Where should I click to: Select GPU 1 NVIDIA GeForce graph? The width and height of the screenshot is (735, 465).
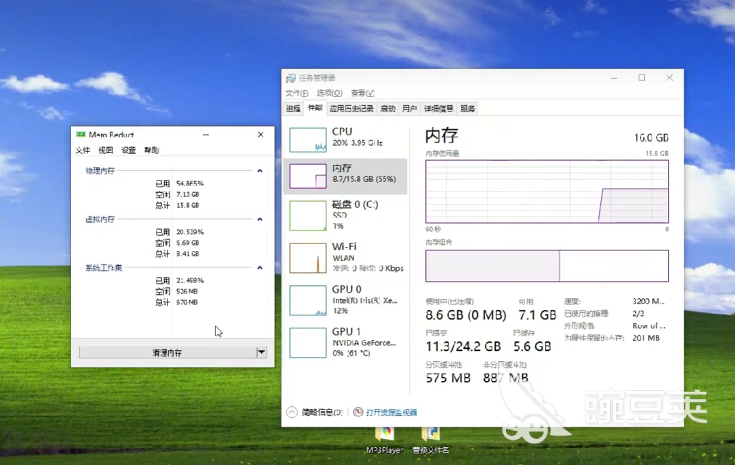(308, 343)
